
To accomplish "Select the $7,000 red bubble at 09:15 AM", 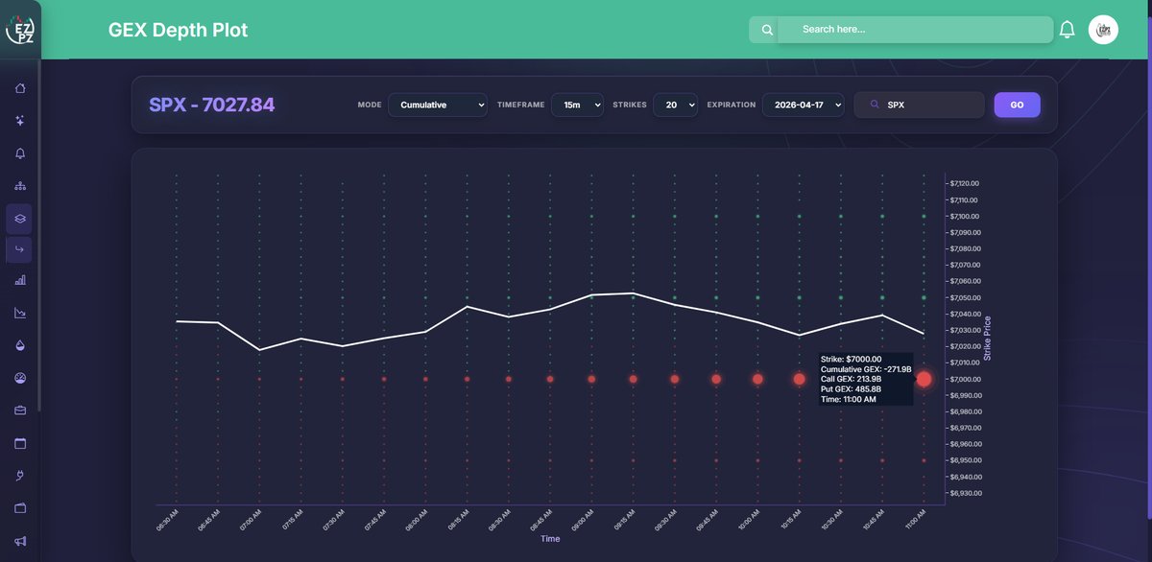I will pos(633,379).
